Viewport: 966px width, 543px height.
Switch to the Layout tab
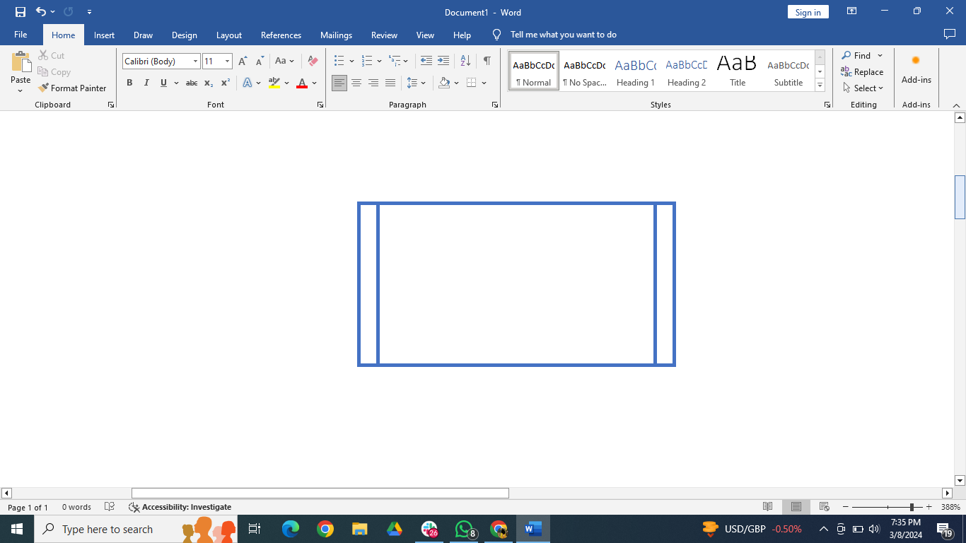pyautogui.click(x=229, y=35)
